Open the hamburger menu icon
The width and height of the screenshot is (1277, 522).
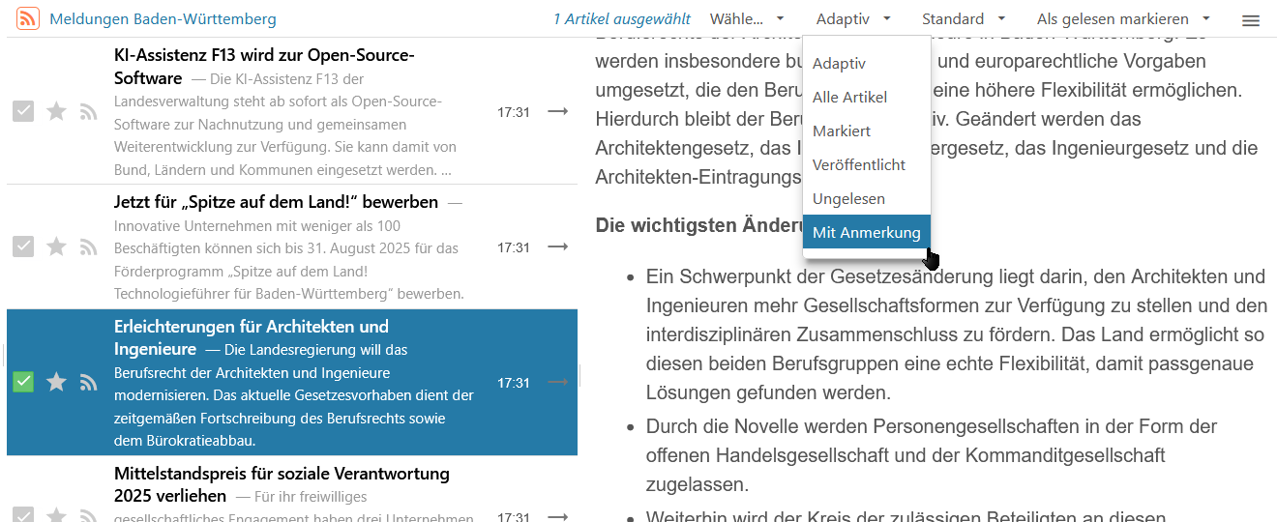(1251, 19)
